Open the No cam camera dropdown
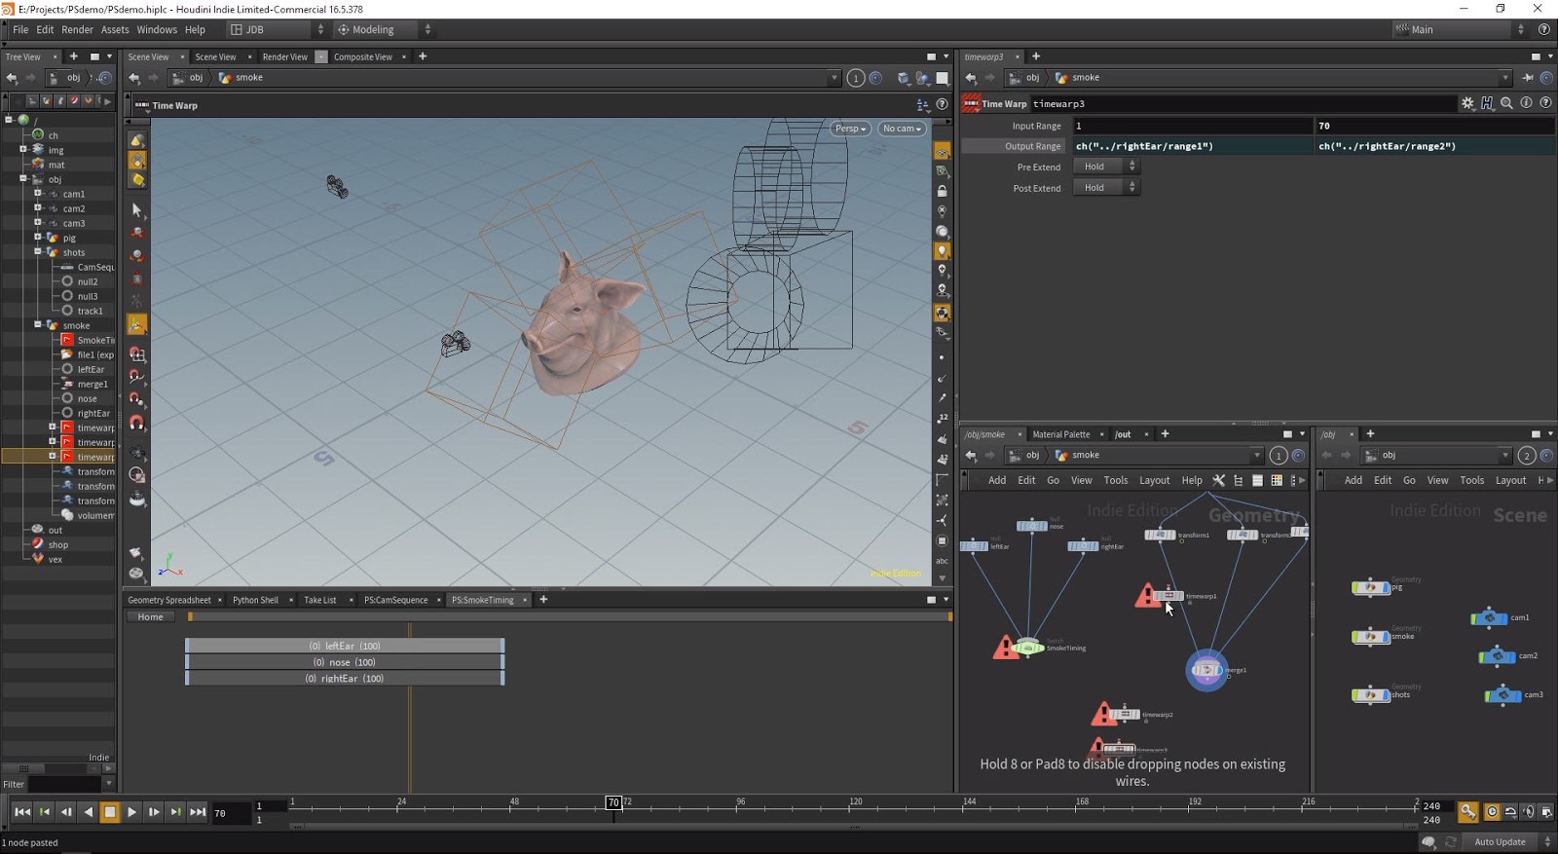 tap(902, 129)
